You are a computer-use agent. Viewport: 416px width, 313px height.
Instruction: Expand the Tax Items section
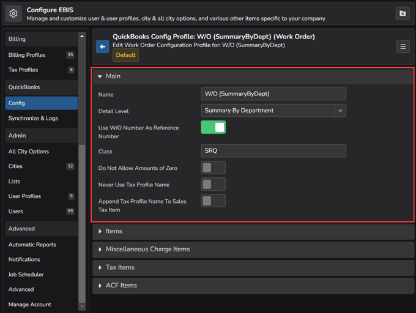(x=119, y=267)
